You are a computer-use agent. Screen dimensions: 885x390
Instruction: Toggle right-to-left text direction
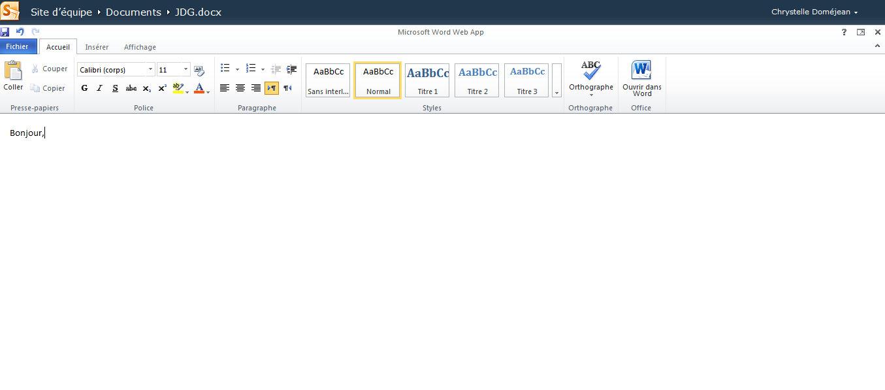click(287, 88)
